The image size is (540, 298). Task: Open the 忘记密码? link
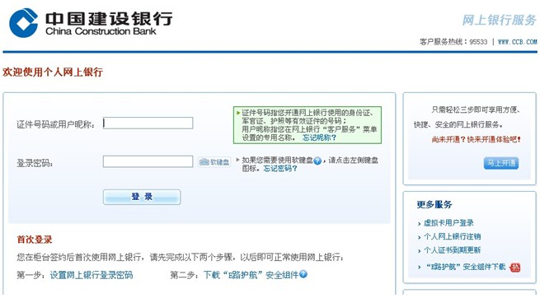click(x=280, y=169)
